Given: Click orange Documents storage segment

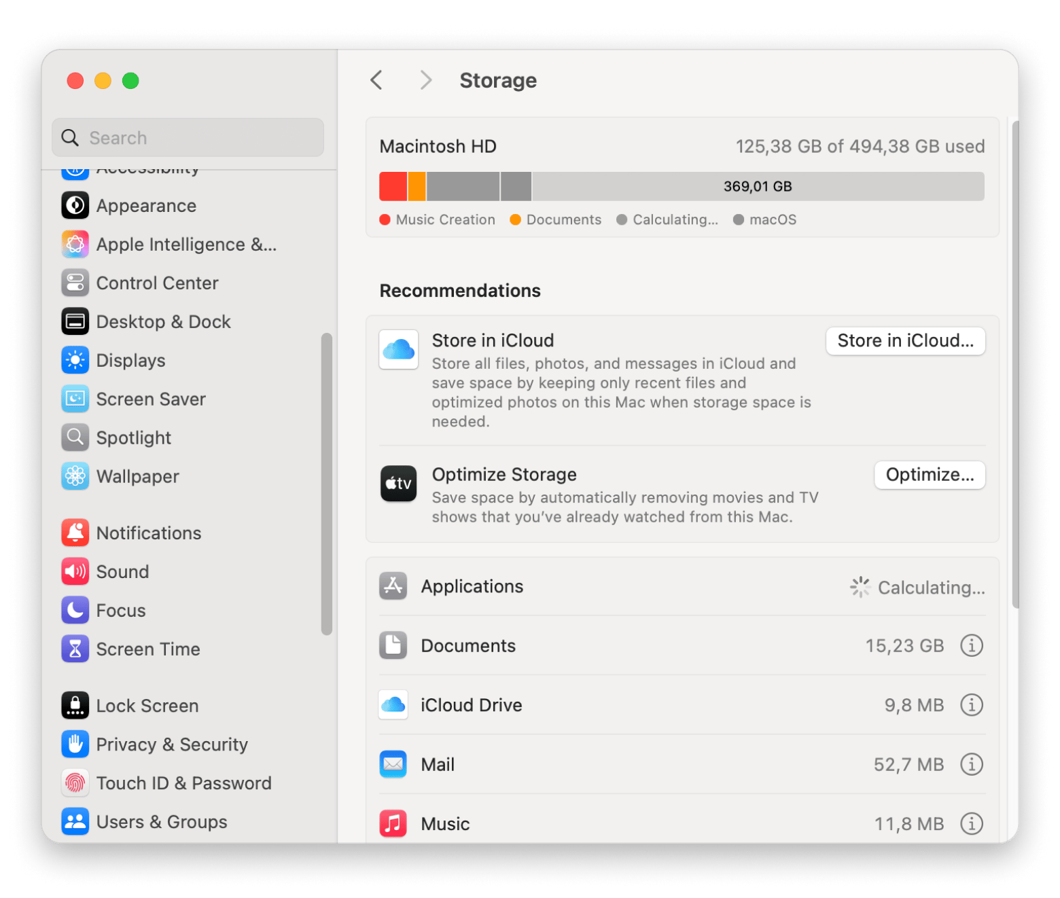Looking at the screenshot, I should click(417, 186).
